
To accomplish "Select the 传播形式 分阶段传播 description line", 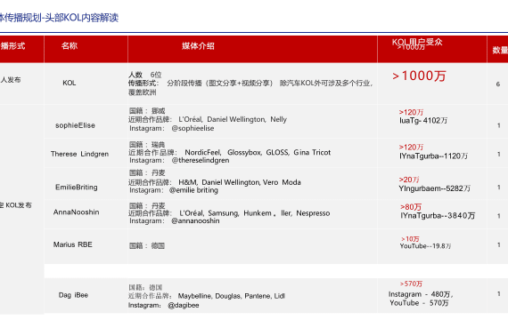I will click(250, 83).
